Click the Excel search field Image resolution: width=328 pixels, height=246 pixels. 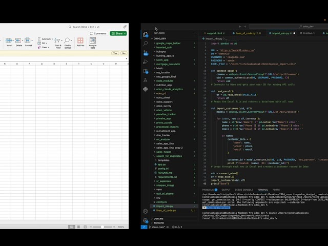point(94,27)
